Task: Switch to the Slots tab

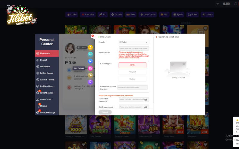Action: click(131, 15)
